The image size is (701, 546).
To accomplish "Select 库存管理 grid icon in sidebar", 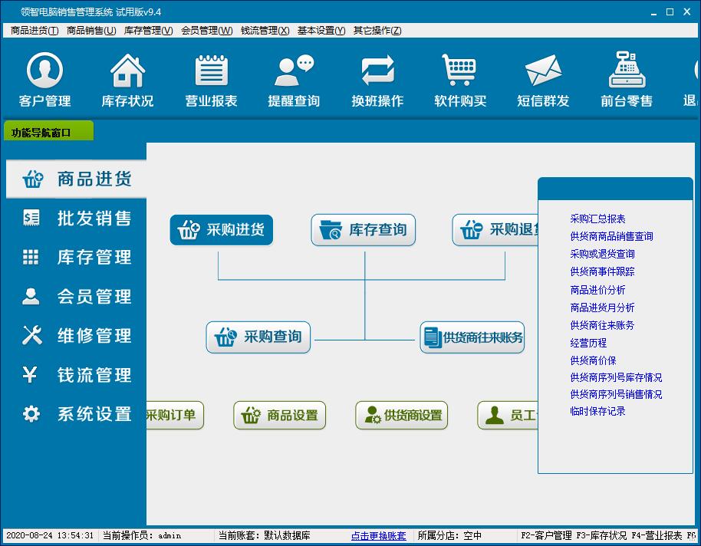I will (x=31, y=257).
